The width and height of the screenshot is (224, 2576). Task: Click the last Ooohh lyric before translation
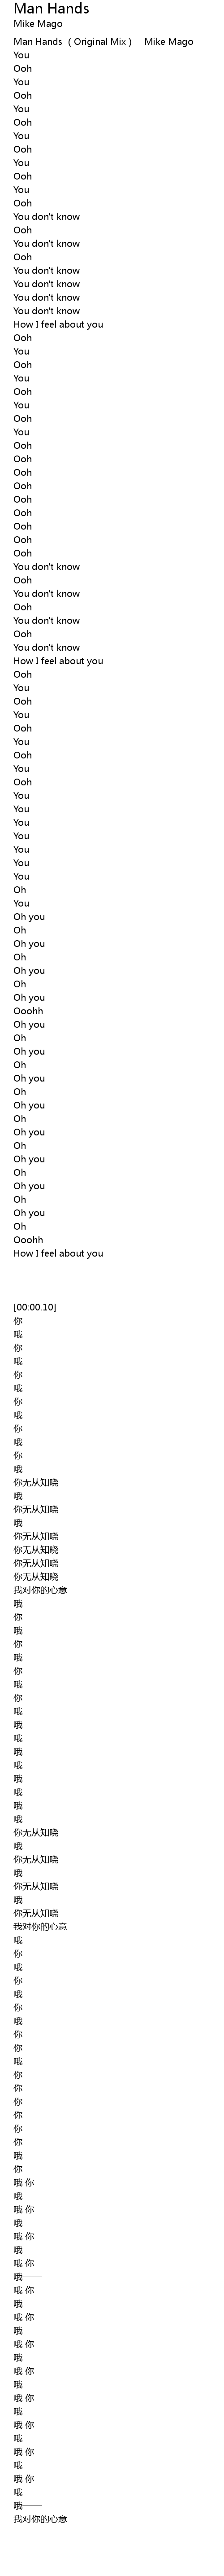28,1240
